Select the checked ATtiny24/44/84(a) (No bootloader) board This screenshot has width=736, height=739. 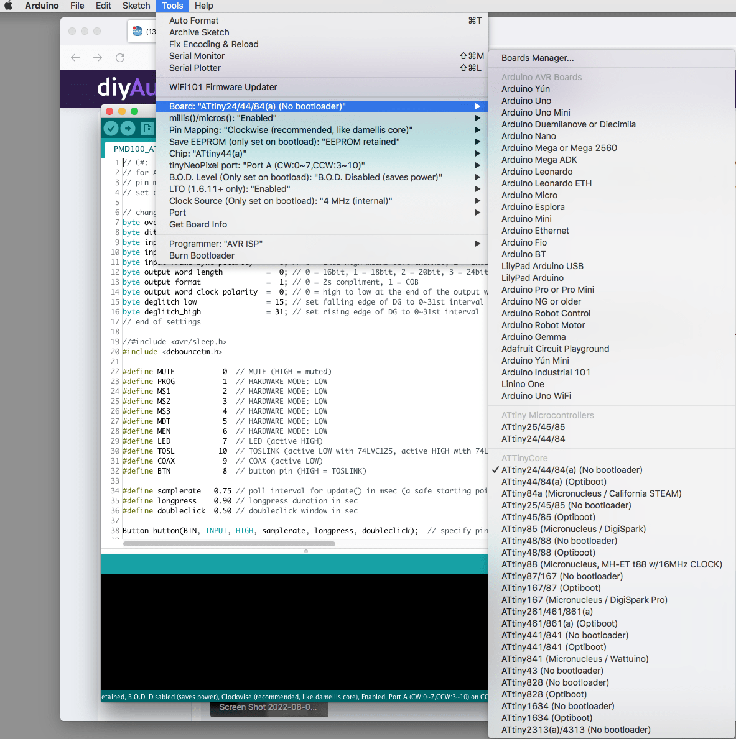pyautogui.click(x=612, y=470)
